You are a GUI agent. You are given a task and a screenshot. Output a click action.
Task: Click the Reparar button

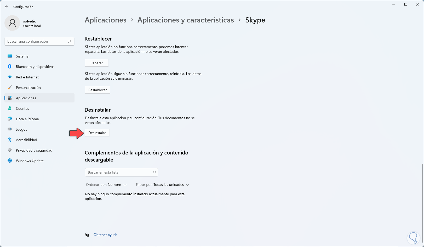pos(97,63)
